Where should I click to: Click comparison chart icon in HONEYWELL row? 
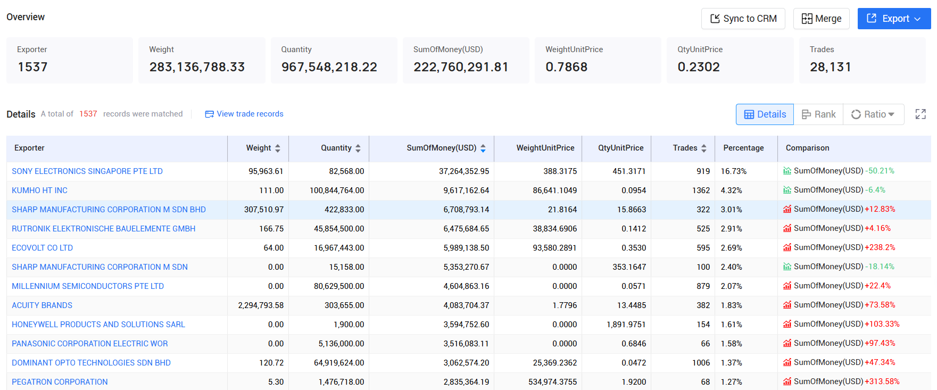click(x=787, y=324)
